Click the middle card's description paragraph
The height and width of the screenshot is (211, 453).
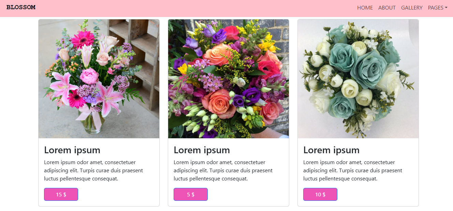[224, 171]
